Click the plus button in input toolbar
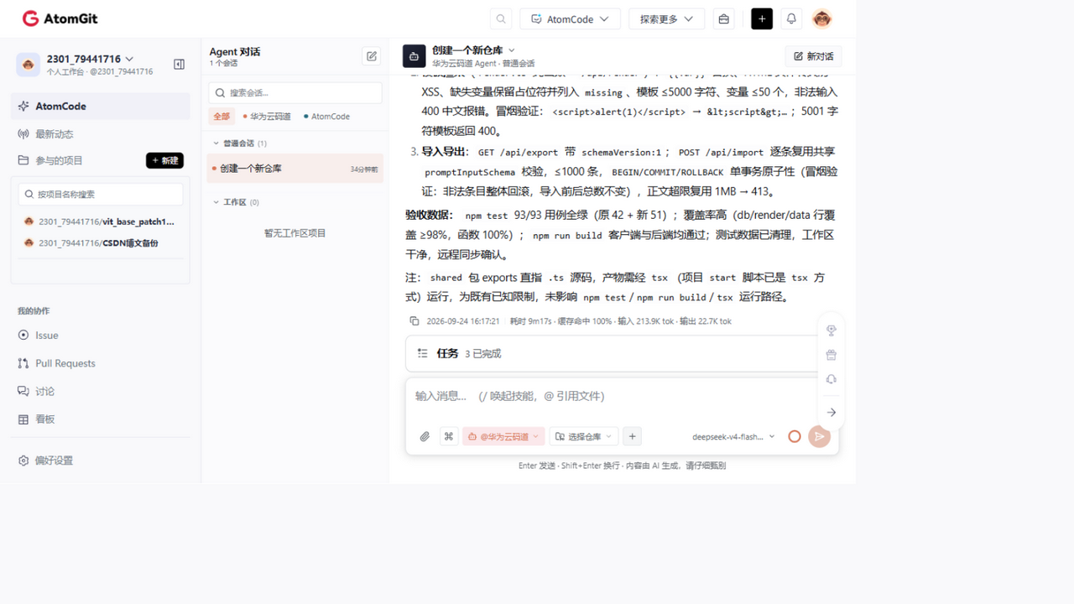The width and height of the screenshot is (1074, 604). tap(633, 436)
